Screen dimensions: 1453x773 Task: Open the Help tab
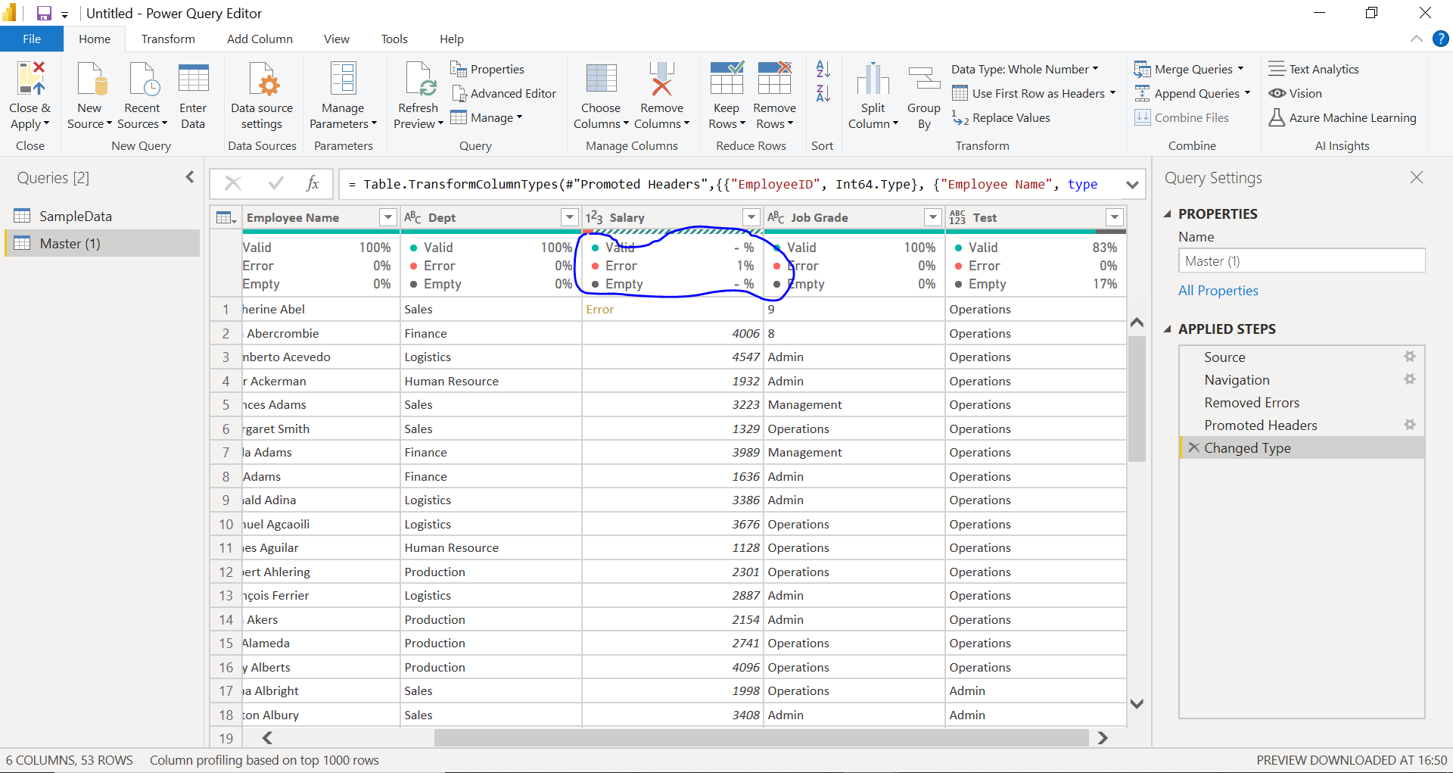point(452,39)
